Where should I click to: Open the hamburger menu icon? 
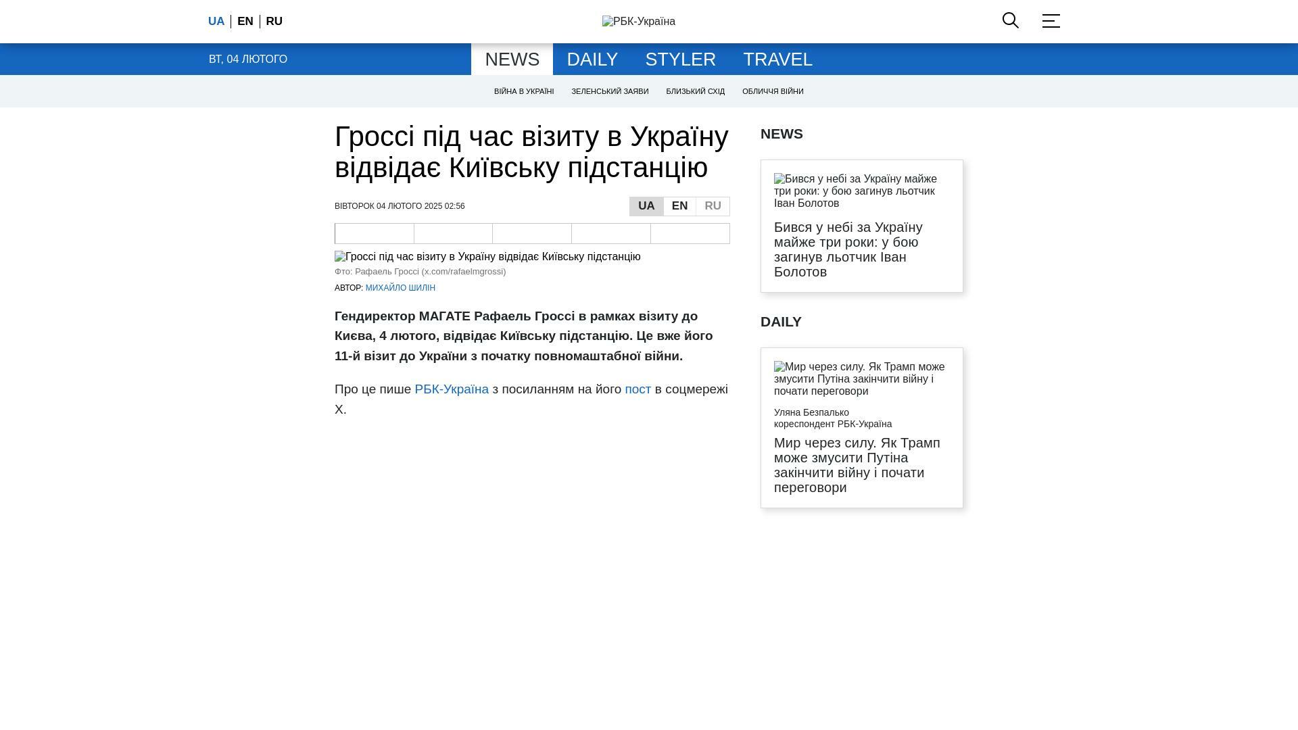coord(1051,21)
